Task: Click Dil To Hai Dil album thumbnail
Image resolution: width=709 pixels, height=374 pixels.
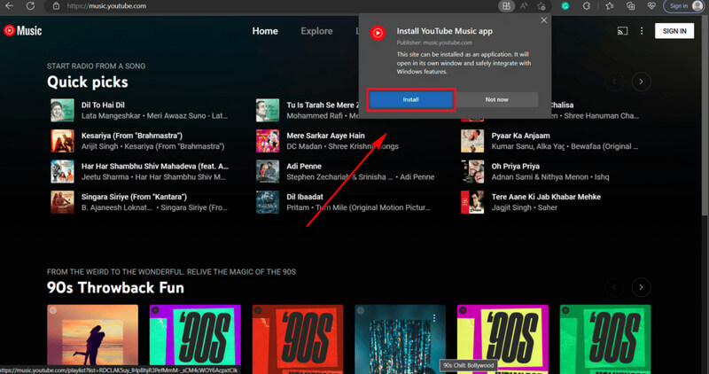Action: point(62,111)
